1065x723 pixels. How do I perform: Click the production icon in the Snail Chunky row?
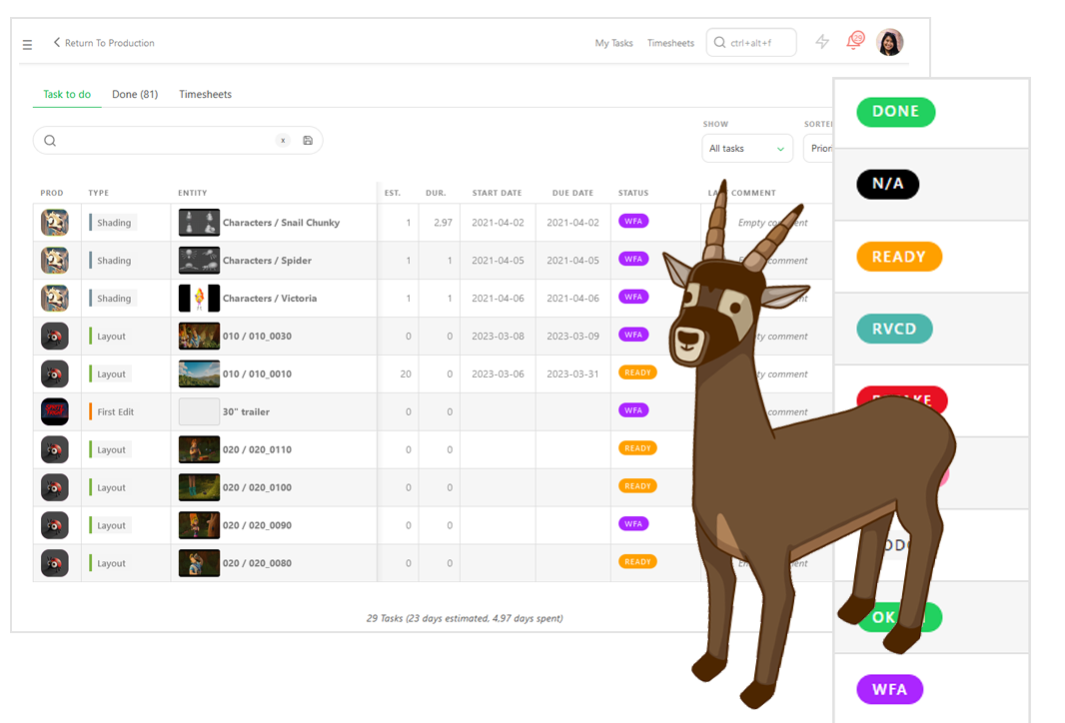tap(54, 223)
